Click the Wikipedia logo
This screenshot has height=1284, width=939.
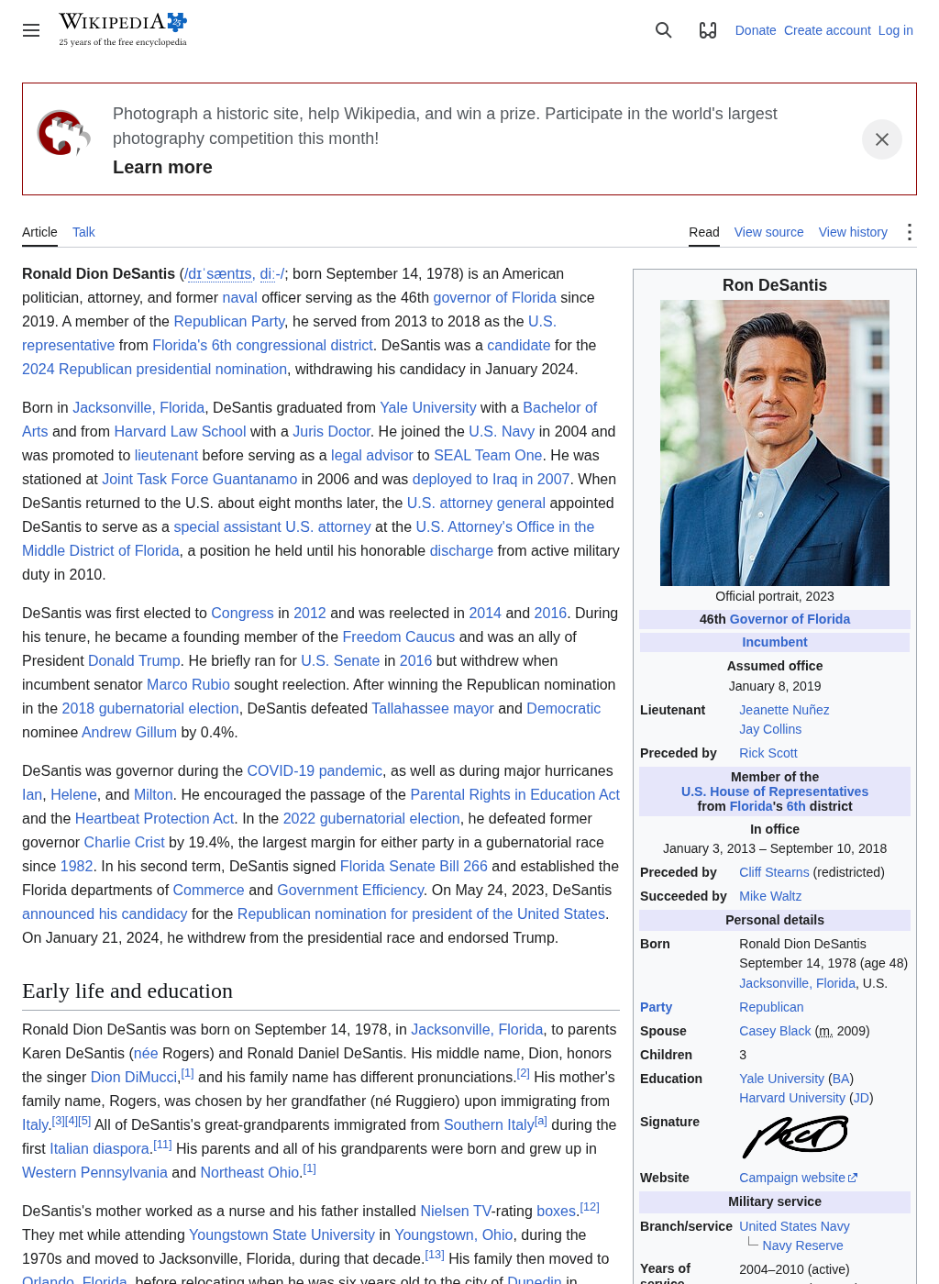123,29
